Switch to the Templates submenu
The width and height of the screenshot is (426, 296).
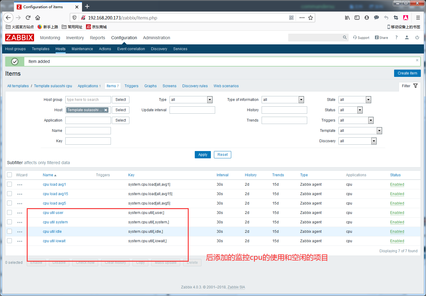[x=41, y=49]
